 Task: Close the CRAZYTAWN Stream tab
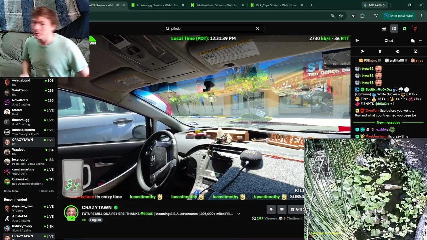(124, 5)
